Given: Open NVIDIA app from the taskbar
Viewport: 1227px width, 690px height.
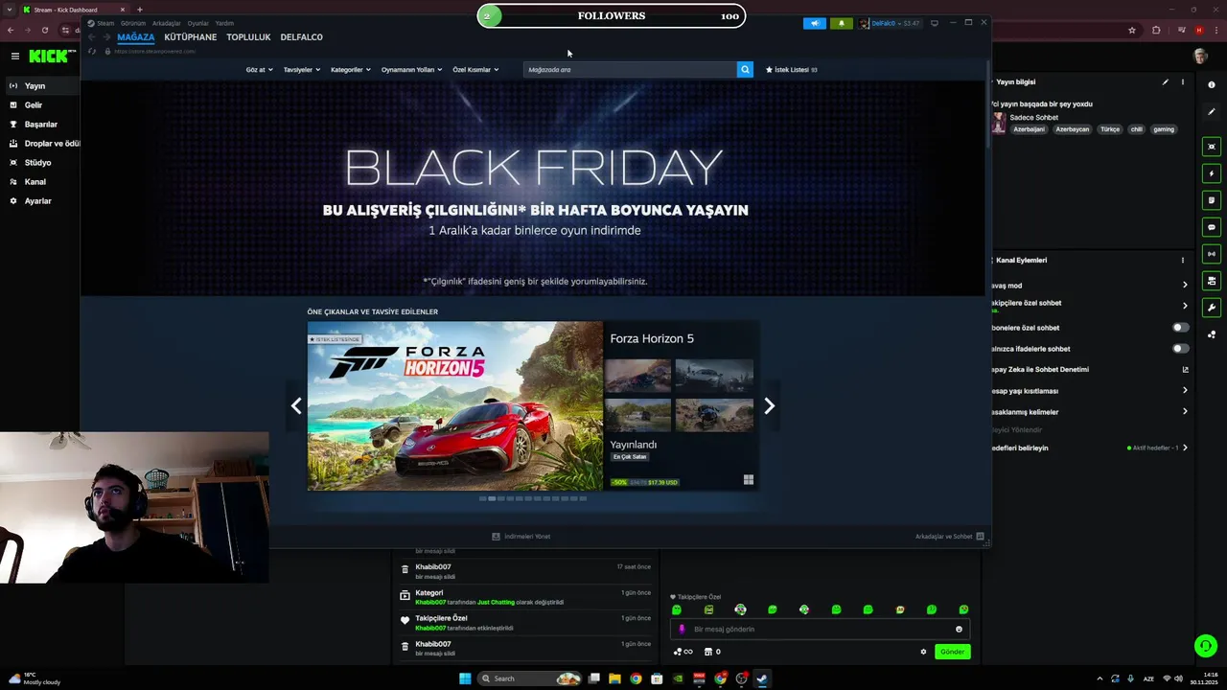Looking at the screenshot, I should (x=678, y=678).
